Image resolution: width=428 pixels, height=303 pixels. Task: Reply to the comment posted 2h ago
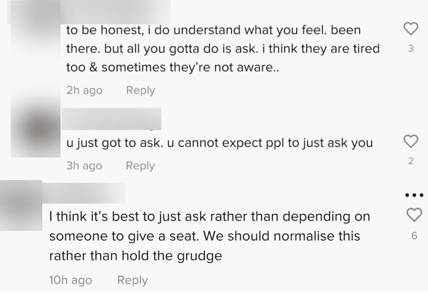point(141,90)
